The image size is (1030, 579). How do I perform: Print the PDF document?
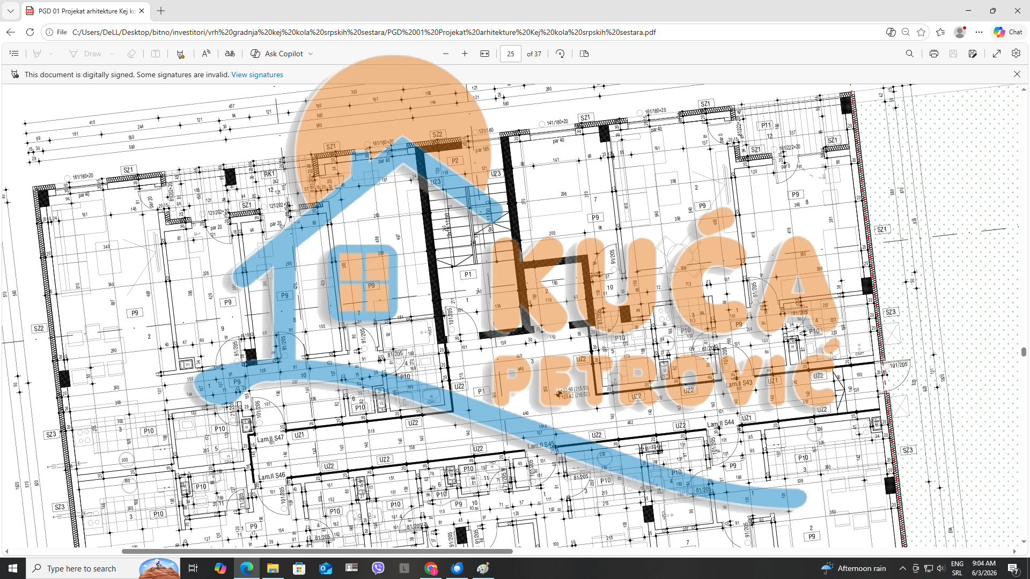coord(934,54)
